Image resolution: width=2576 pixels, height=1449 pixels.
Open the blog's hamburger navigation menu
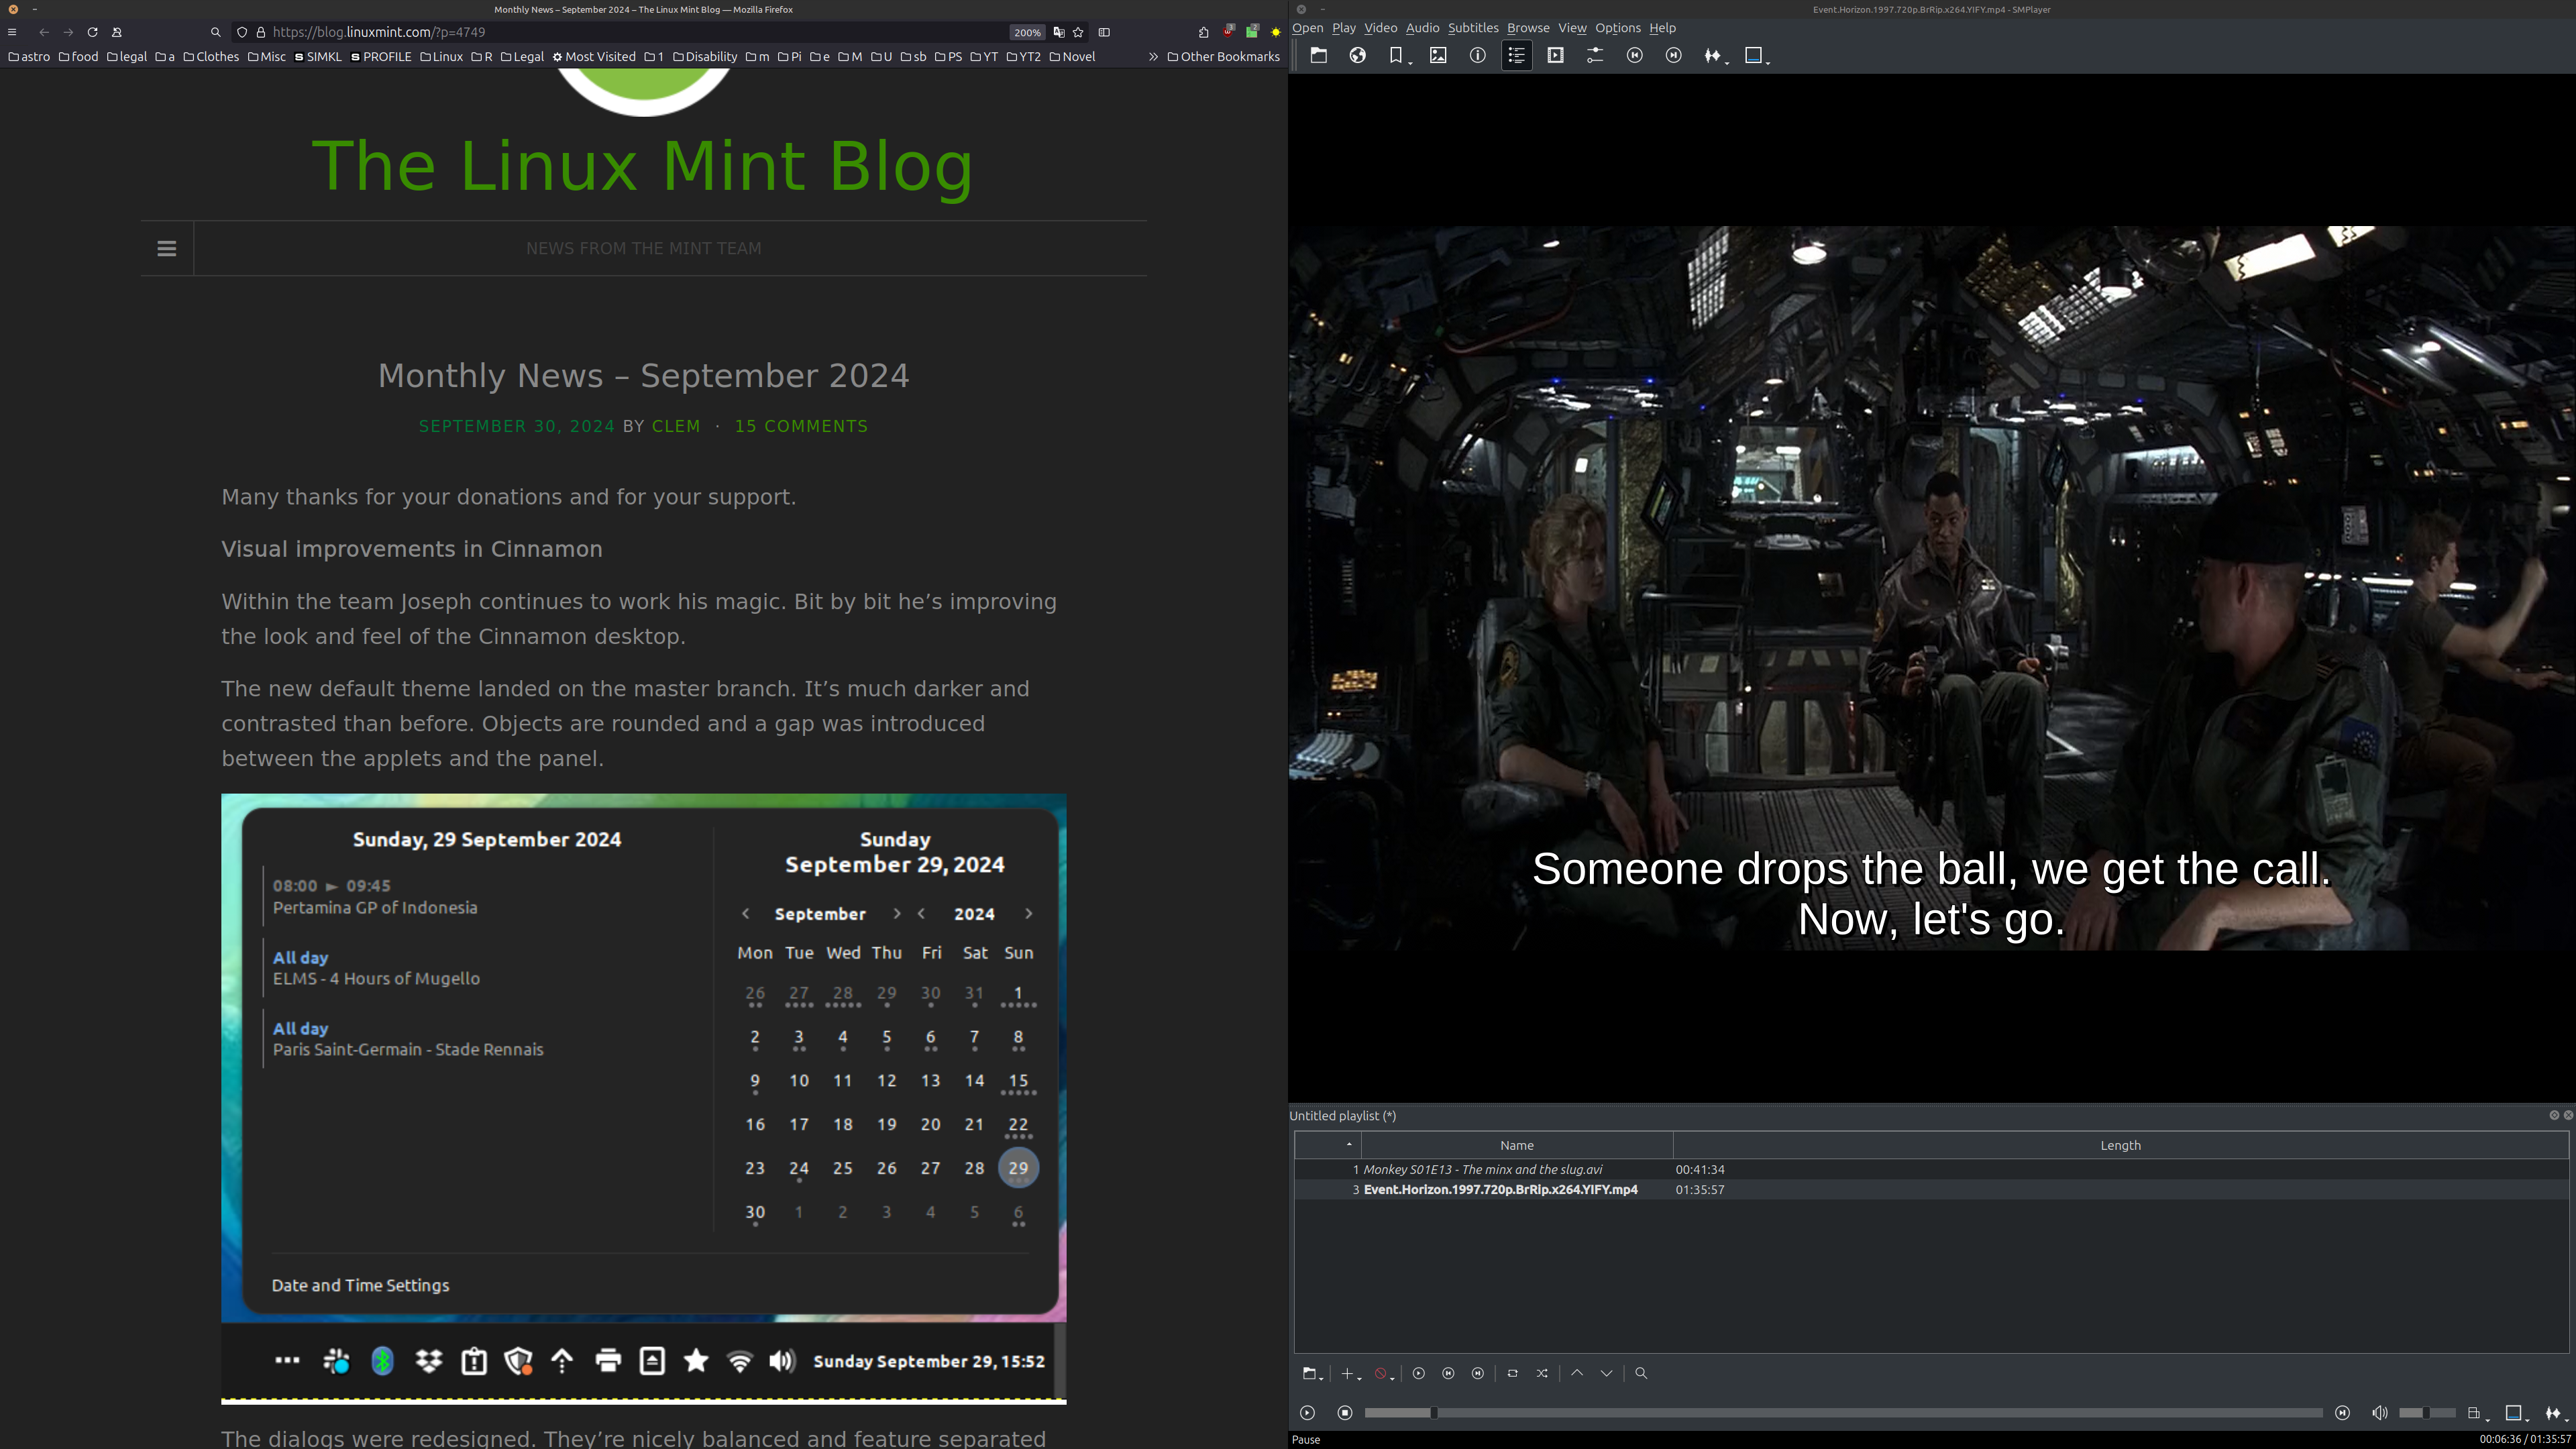pyautogui.click(x=167, y=248)
